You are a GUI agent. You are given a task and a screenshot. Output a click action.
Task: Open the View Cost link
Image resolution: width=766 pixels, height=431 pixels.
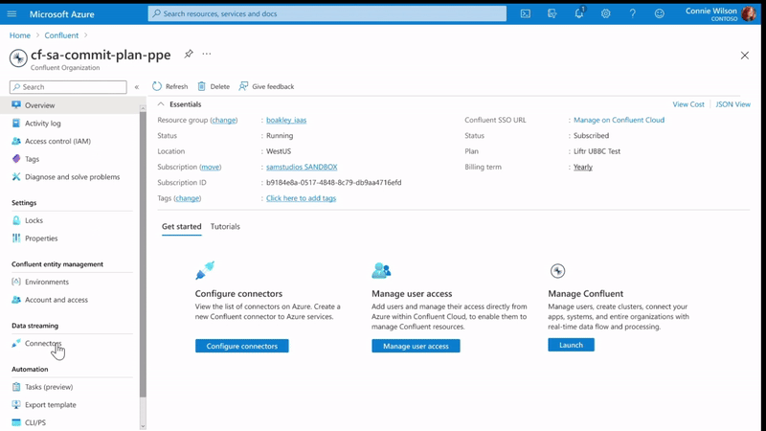[687, 104]
